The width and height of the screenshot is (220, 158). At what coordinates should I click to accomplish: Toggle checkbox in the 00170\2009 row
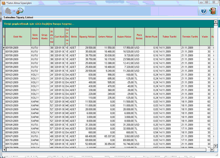tap(213, 140)
